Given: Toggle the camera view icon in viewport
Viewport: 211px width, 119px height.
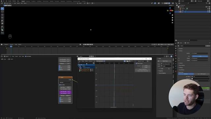Looking at the screenshot, I should point(172,20).
